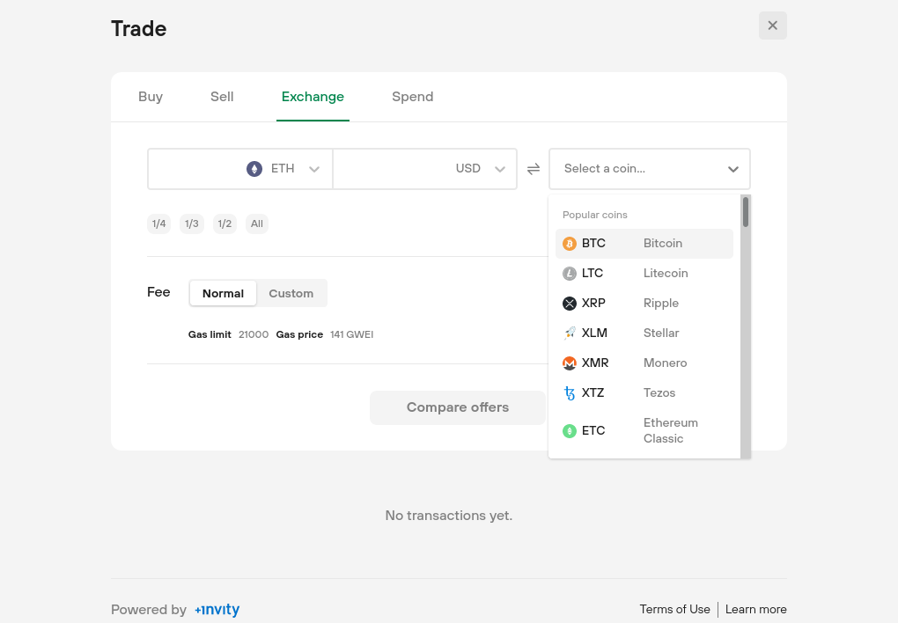The height and width of the screenshot is (623, 898).
Task: Click the Bitcoin orange icon
Action: [x=570, y=244]
